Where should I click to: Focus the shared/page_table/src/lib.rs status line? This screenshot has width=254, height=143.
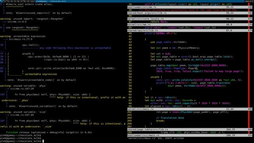[x=190, y=129]
